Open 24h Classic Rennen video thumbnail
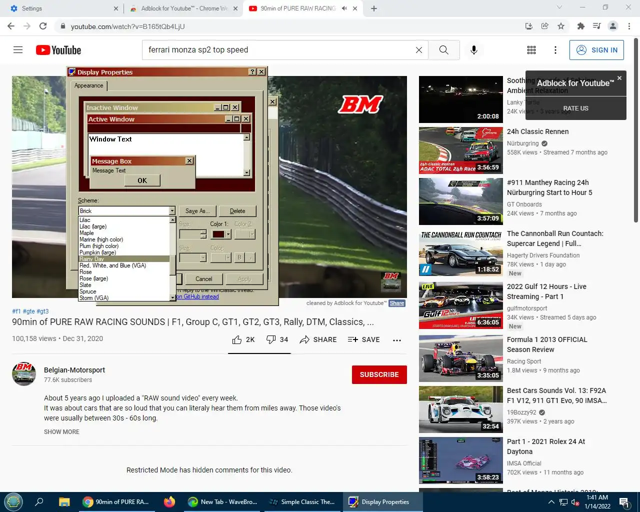The width and height of the screenshot is (640, 512). tap(461, 150)
